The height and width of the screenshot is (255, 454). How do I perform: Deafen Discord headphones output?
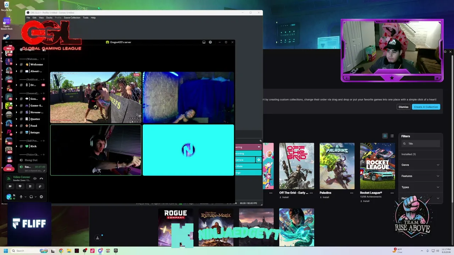point(31,197)
